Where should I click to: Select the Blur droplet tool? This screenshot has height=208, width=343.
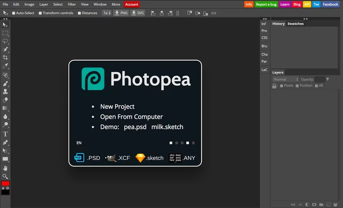tap(5, 116)
